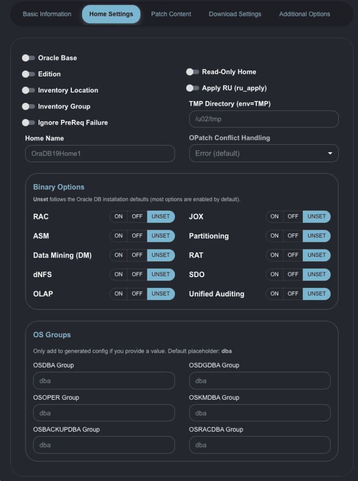
Task: Switch on Apply RU (ru_apply)
Action: [x=192, y=88]
